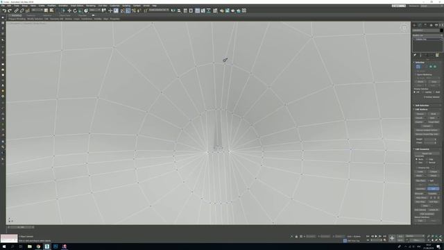Image resolution: width=444 pixels, height=250 pixels.
Task: Click the Orbit viewport navigation icon
Action: [436, 240]
